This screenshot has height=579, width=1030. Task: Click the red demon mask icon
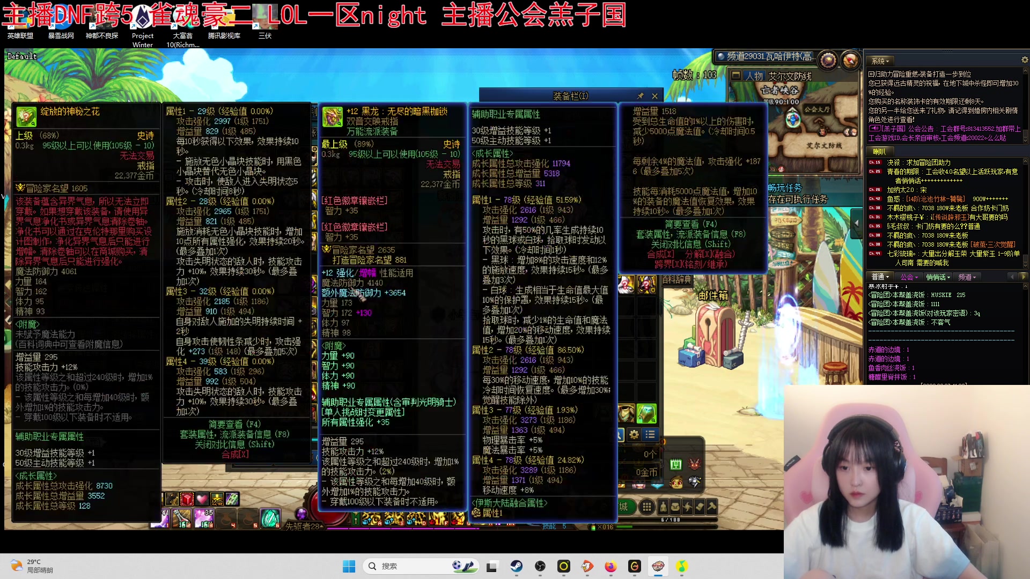click(695, 464)
